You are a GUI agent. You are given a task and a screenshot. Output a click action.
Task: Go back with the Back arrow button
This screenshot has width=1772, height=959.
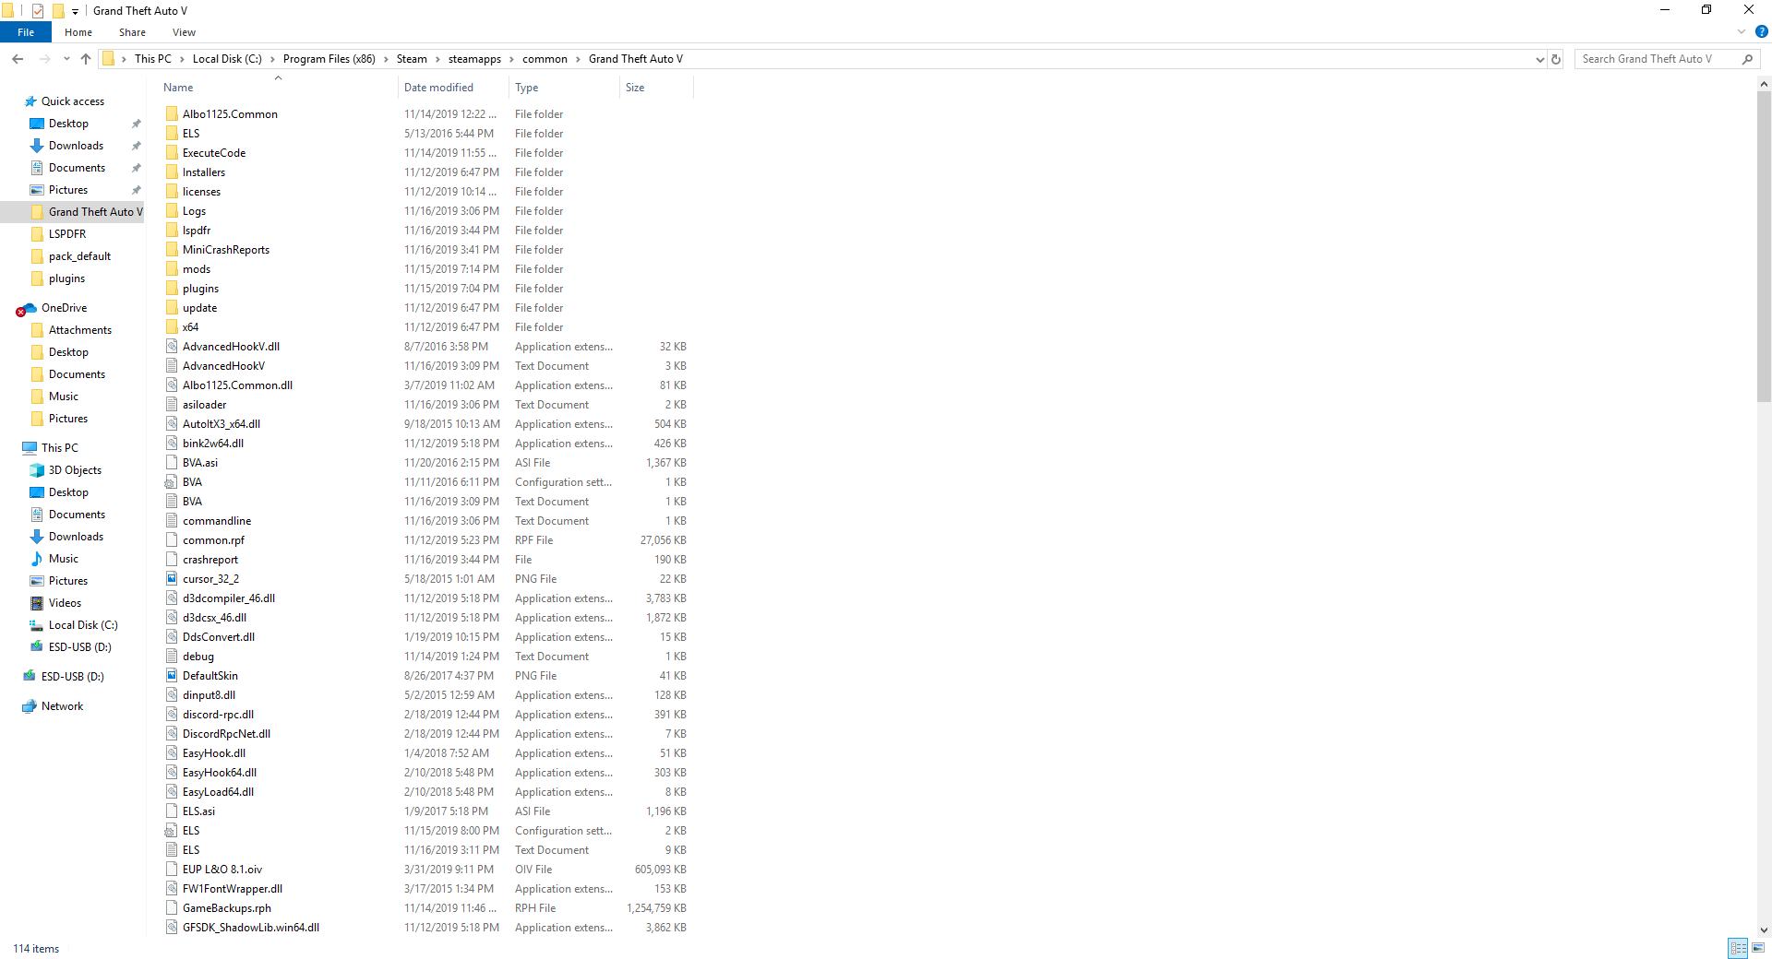tap(18, 59)
